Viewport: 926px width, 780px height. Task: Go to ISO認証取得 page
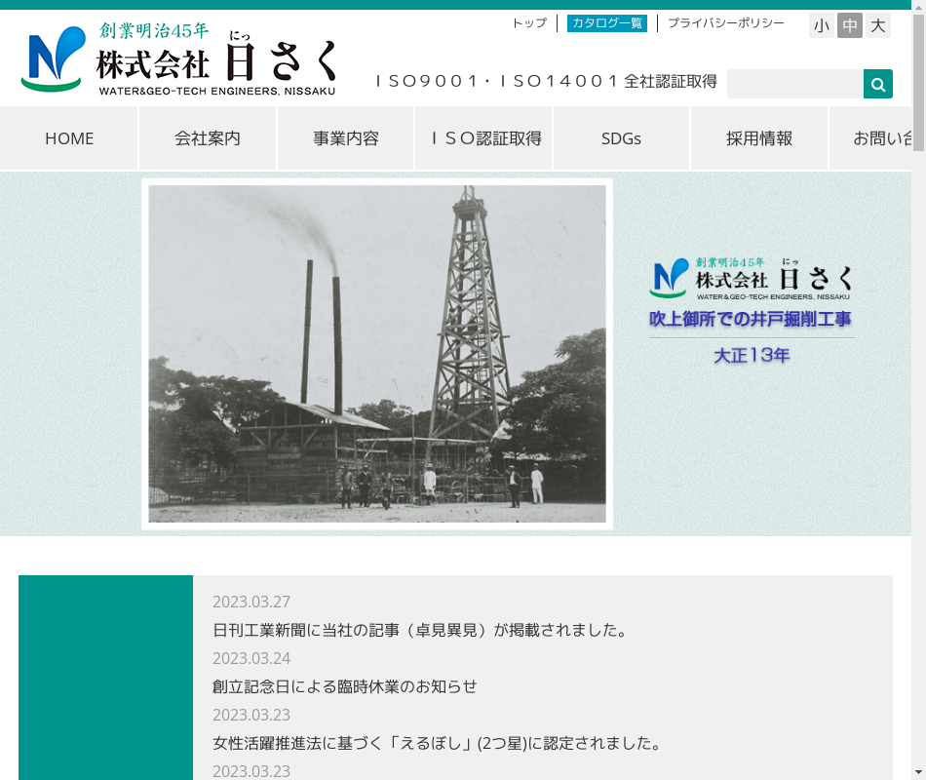484,138
